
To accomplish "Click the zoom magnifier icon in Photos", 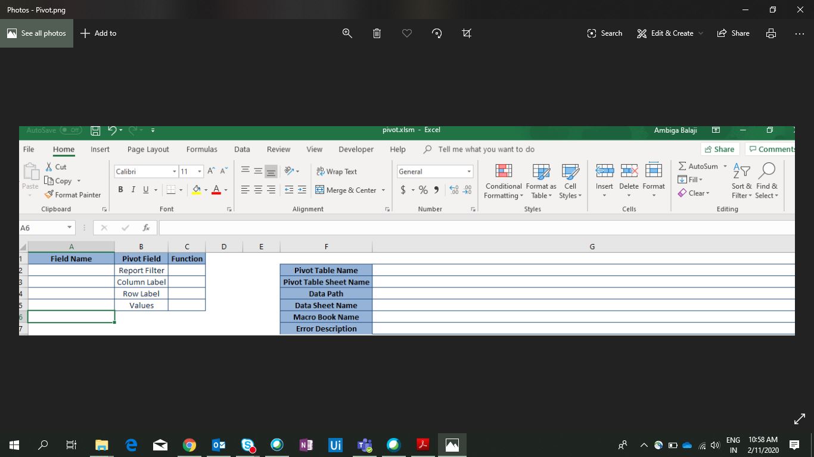I will [x=347, y=33].
